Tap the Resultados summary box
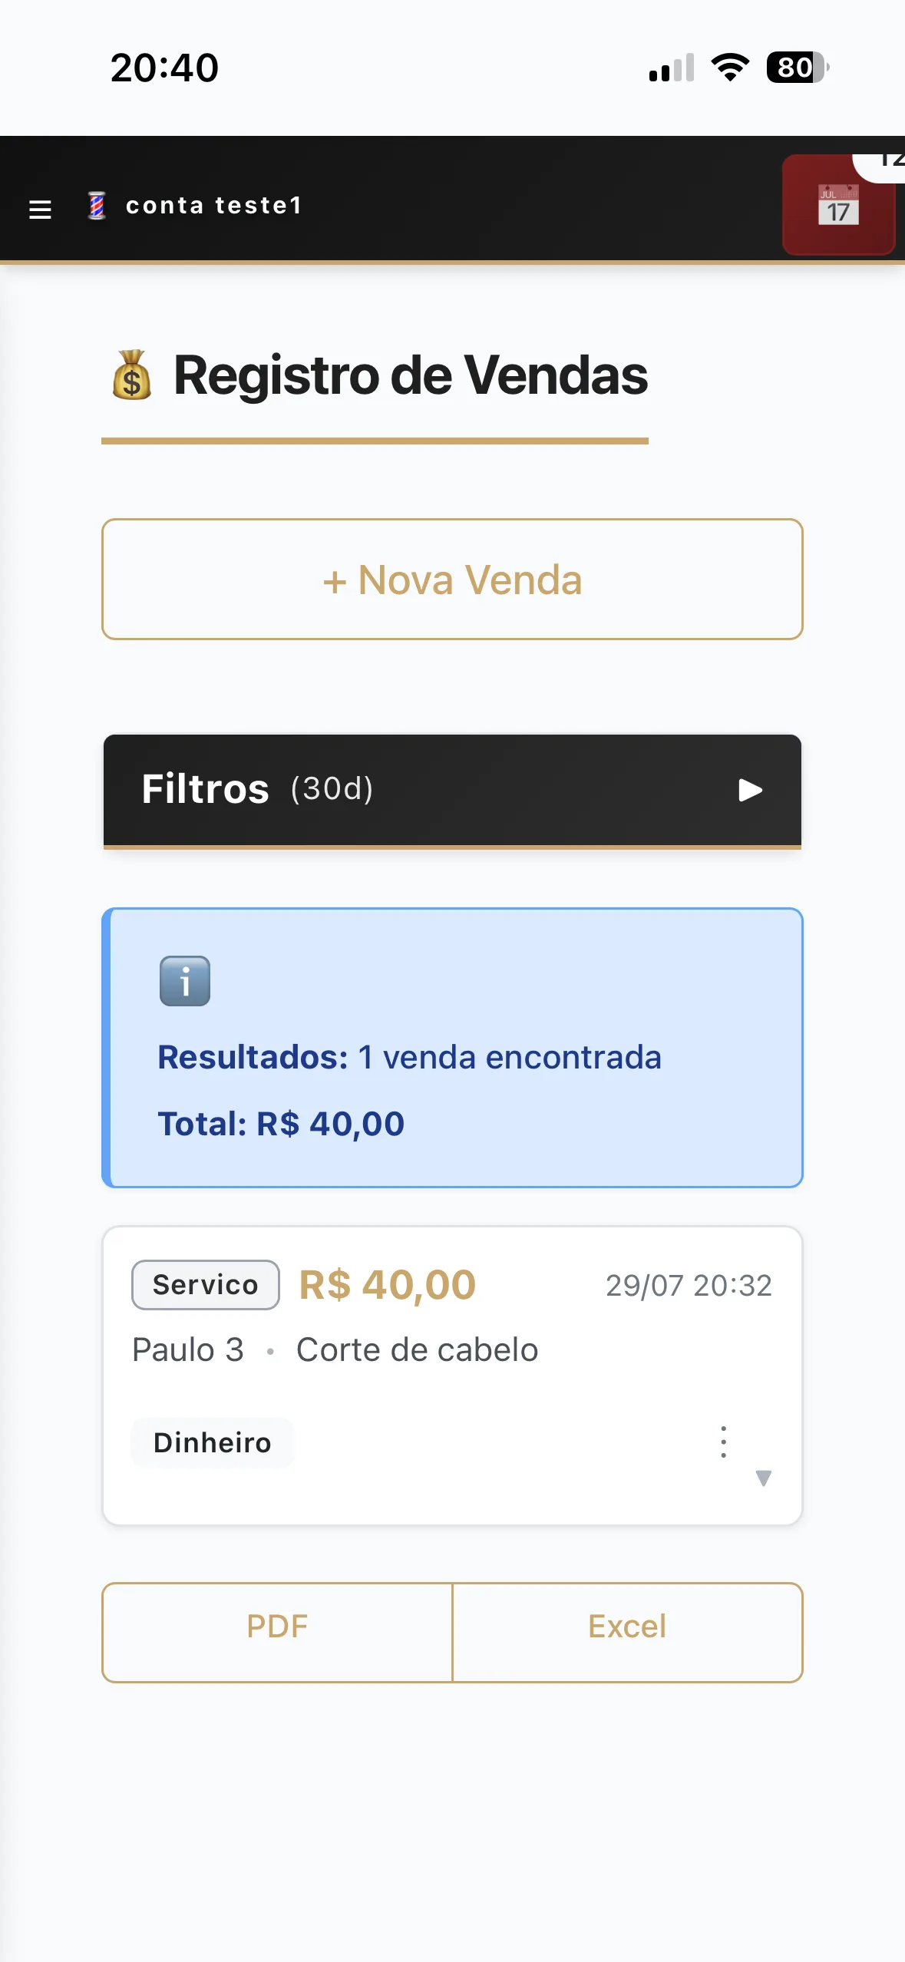 (x=452, y=1048)
